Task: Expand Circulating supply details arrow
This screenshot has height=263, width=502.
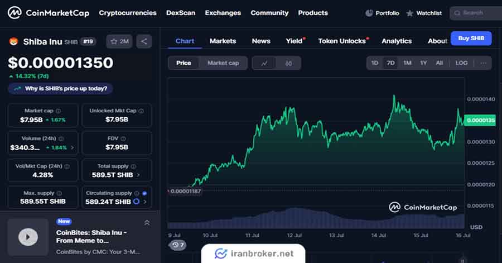Action: 145,202
